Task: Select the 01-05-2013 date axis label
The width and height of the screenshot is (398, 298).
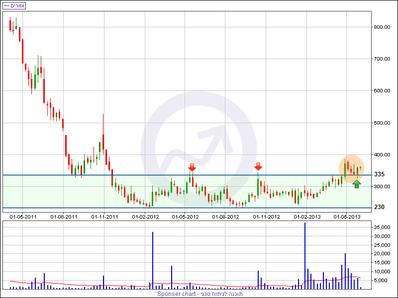Action: click(x=347, y=217)
